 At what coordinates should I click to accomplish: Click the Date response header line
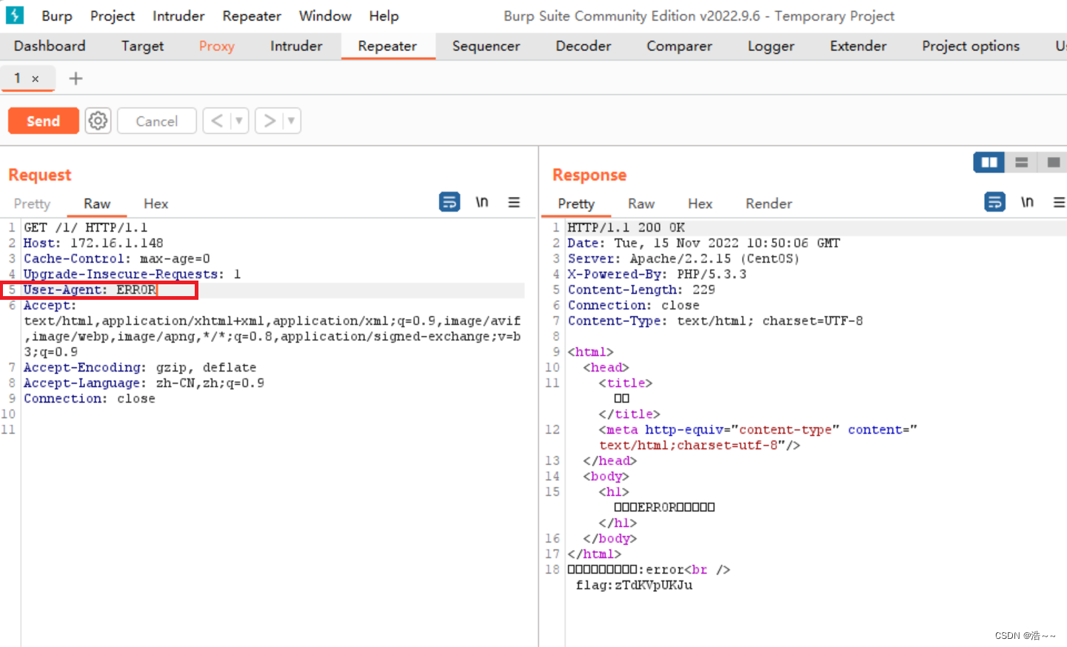704,243
